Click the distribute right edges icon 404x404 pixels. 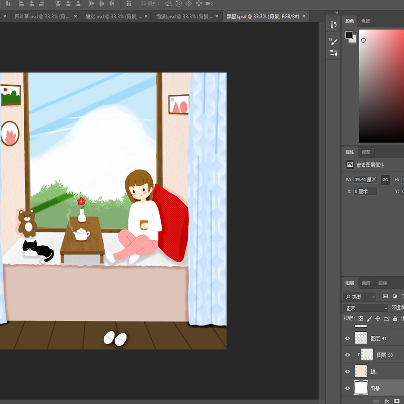coord(112,3)
